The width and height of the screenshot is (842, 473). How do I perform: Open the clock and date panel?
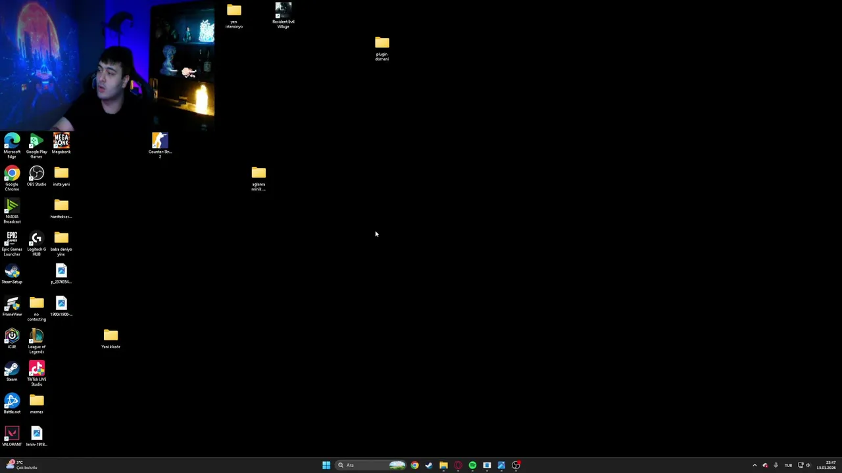(x=827, y=465)
